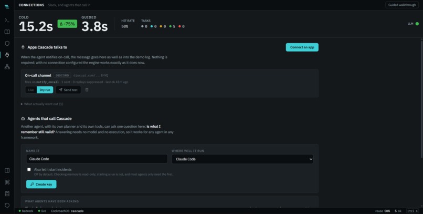The width and height of the screenshot is (423, 214).
Task: Click the plug icon beside Apps Cascade talks to
Action: (23, 47)
